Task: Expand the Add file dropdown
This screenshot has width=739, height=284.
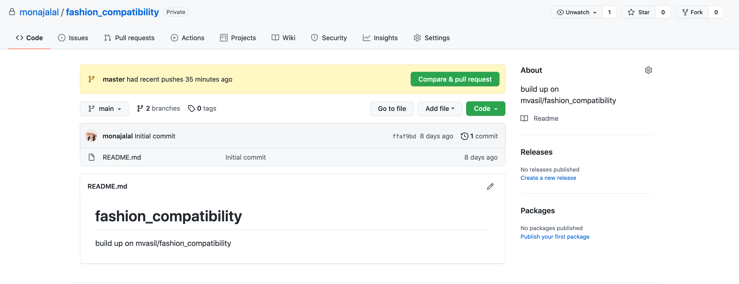Action: coord(440,109)
